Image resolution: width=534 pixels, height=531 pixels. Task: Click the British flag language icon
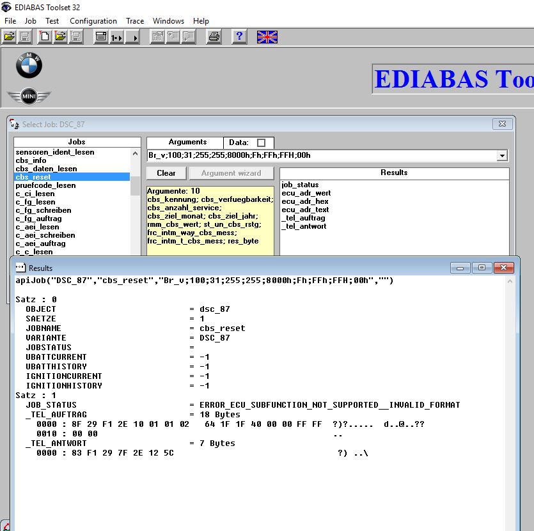267,37
